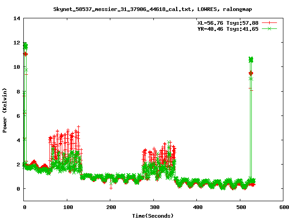The width and height of the screenshot is (293, 220).
Task: Click the x-axis tick label 500
Action: [241, 207]
